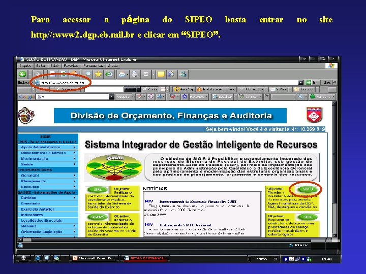The height and width of the screenshot is (274, 366).
Task: Click the coat of arms logo at page left
Action: tap(26, 116)
